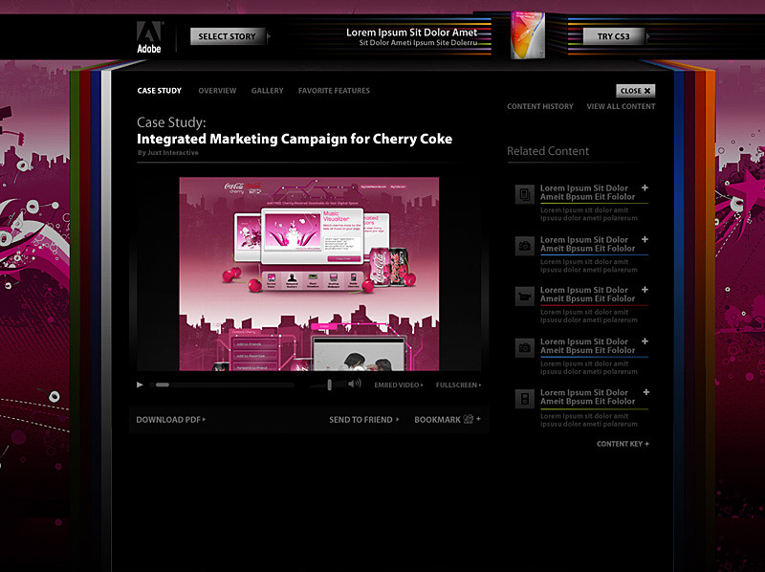Click the video camera icon in third related item
Viewport: 765px width, 572px height.
click(x=525, y=297)
